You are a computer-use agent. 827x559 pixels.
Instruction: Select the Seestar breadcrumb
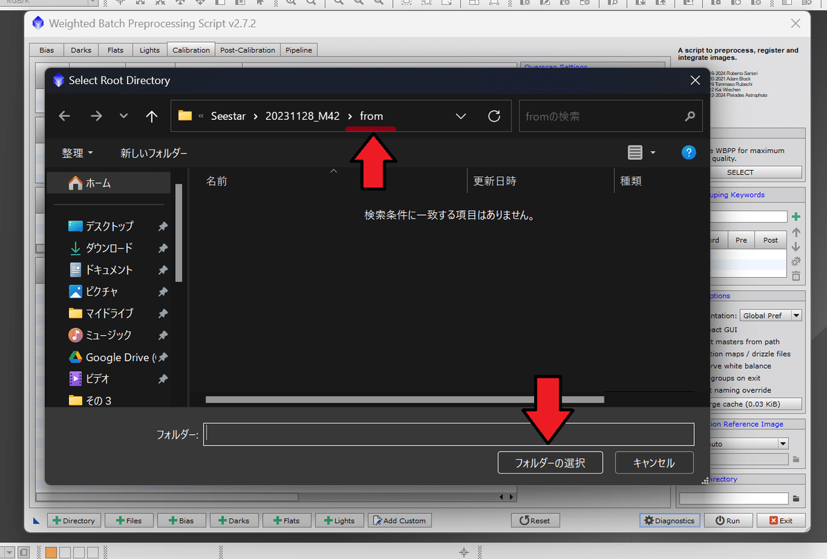point(228,116)
